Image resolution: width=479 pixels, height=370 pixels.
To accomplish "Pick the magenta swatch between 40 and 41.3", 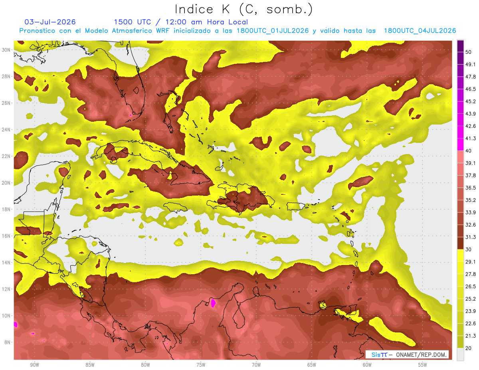I will (460, 144).
